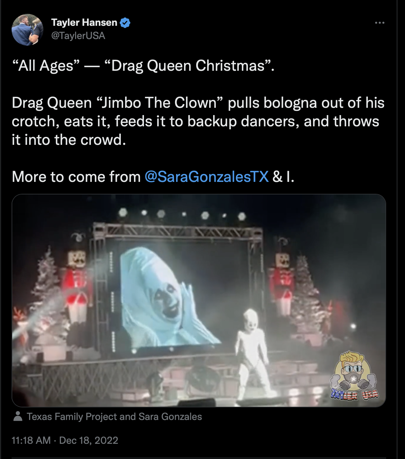Screen dimensions: 405x459
Task: Click the Dec 18, 2022 date
Action: 89,440
